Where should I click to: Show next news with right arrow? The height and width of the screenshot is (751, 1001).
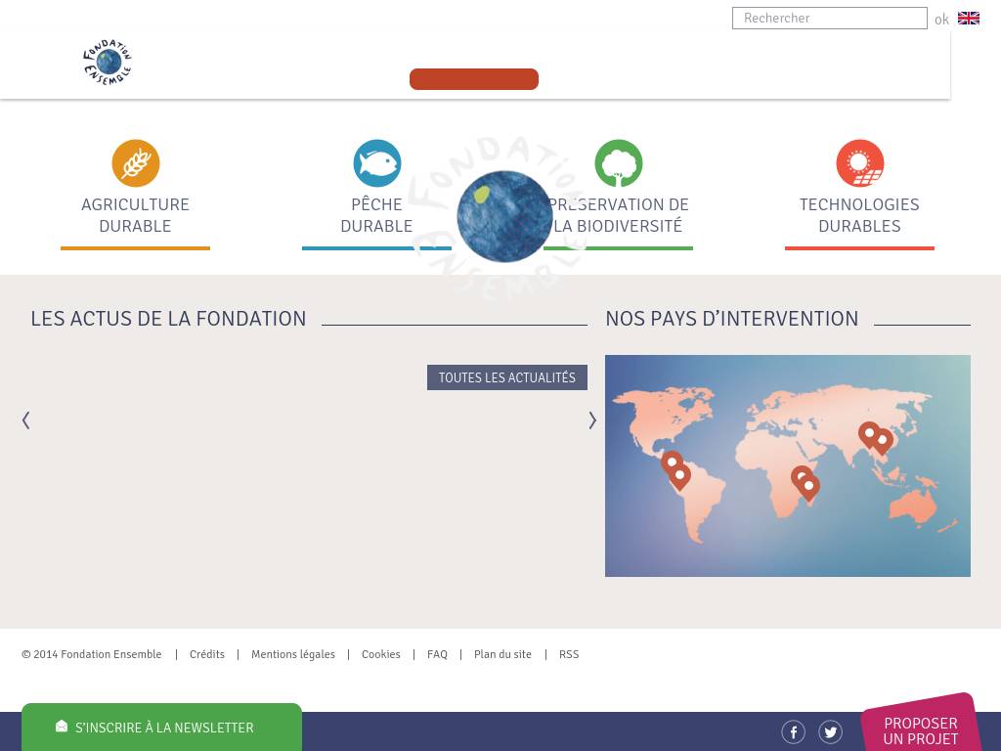tap(592, 420)
